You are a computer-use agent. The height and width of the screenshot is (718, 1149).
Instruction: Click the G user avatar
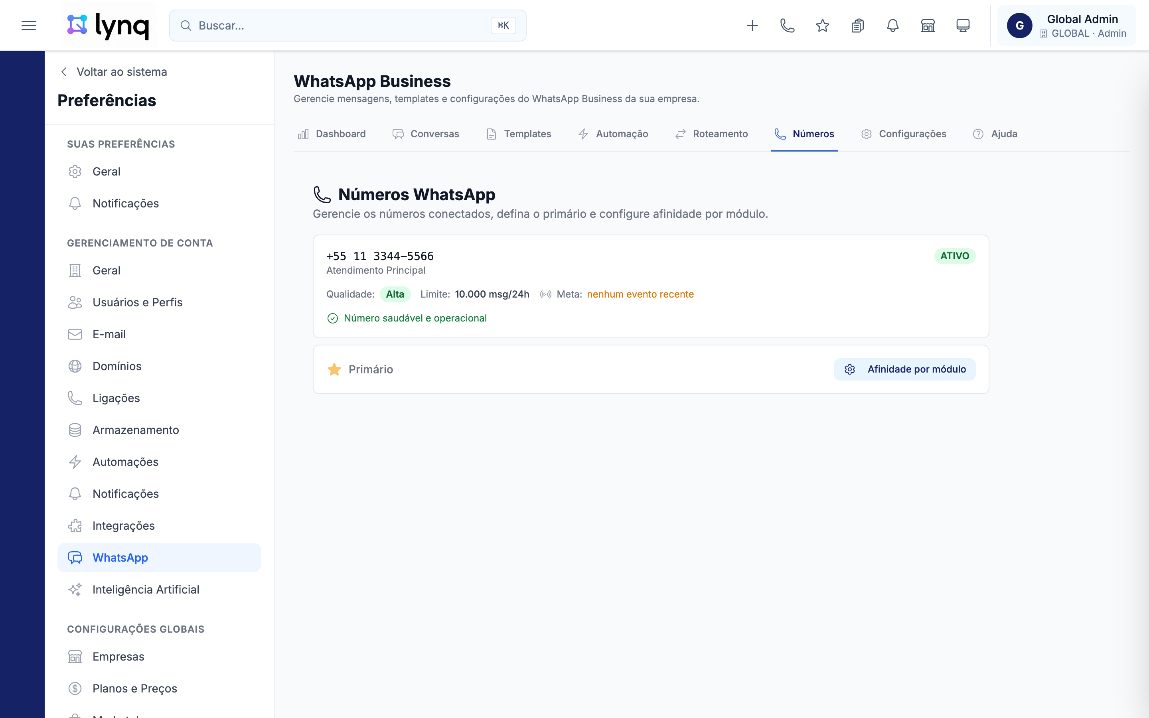click(x=1019, y=26)
